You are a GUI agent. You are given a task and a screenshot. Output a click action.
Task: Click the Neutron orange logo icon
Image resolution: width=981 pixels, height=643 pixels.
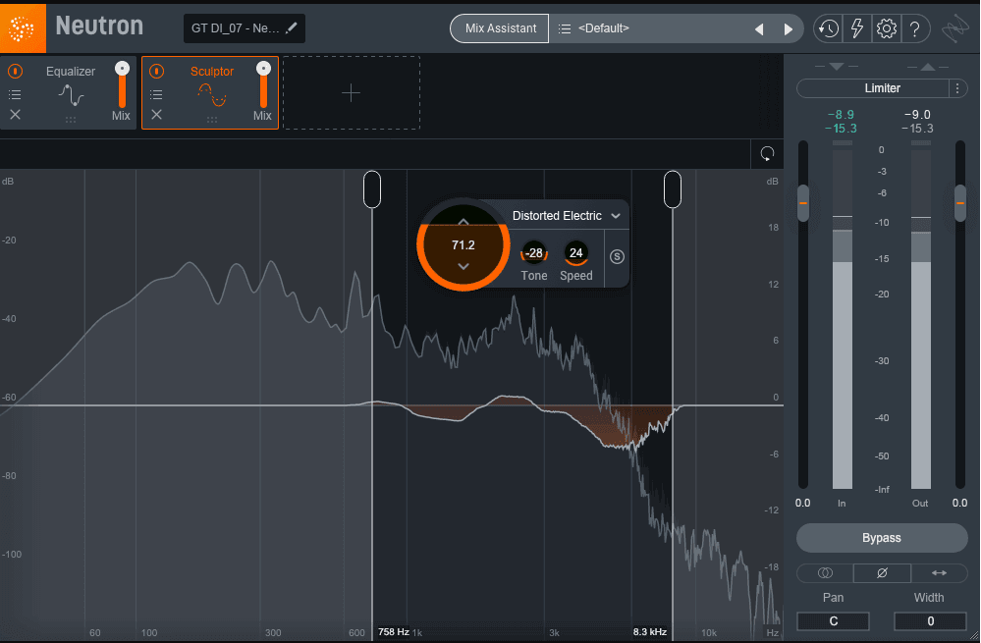(x=23, y=28)
